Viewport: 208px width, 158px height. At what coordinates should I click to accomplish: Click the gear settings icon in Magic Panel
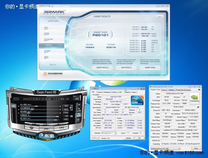(78, 120)
